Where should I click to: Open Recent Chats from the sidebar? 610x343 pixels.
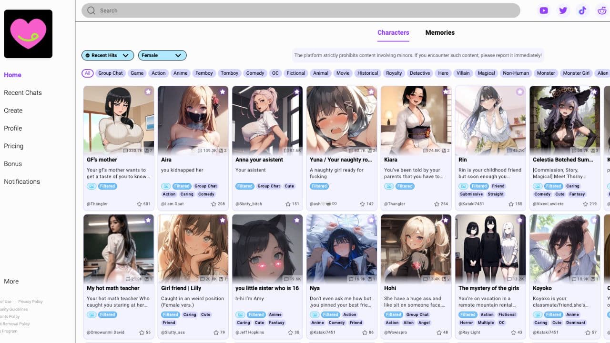23,93
